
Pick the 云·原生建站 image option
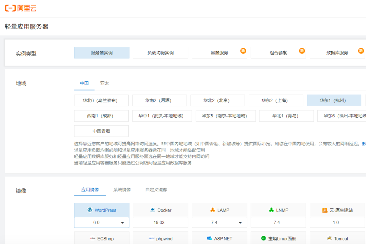(337, 210)
